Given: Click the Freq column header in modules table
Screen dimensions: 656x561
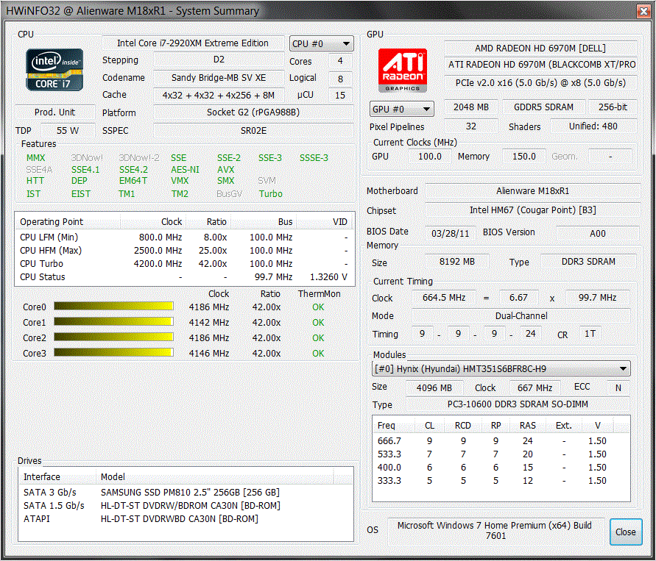Looking at the screenshot, I should coord(393,425).
